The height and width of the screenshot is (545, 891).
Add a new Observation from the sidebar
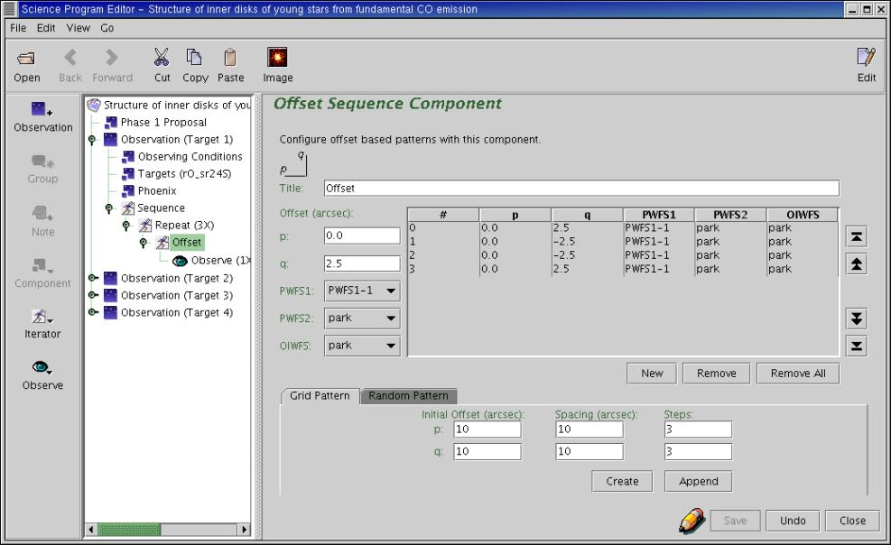[42, 108]
